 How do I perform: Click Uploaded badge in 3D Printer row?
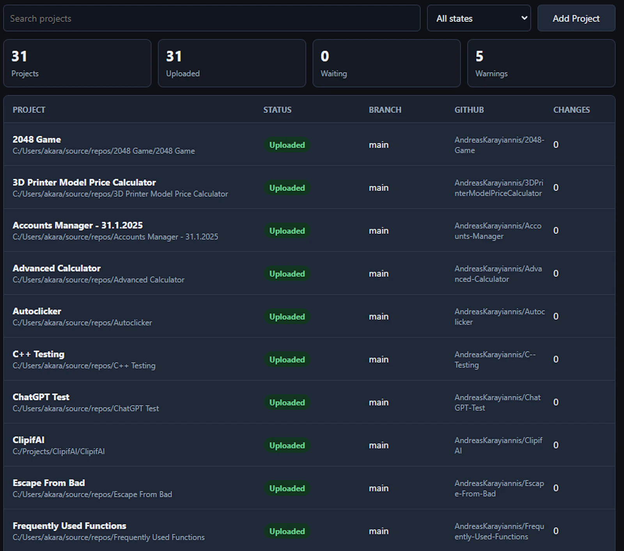click(x=287, y=188)
